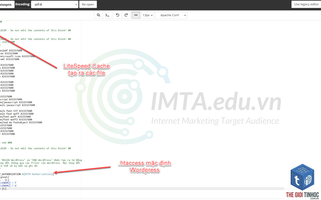The image size is (321, 200).
Task: Click the 'có thể sẽ bị mất và ghi đè.' line
Action: 19,166
